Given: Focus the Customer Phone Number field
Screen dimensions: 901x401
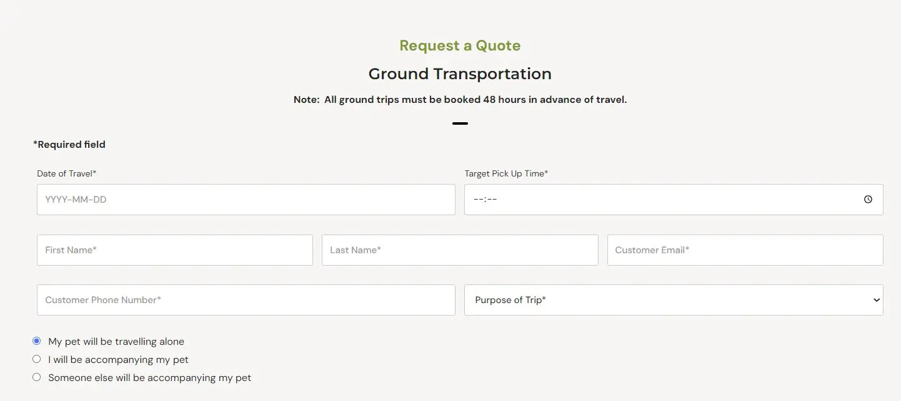Looking at the screenshot, I should 246,300.
